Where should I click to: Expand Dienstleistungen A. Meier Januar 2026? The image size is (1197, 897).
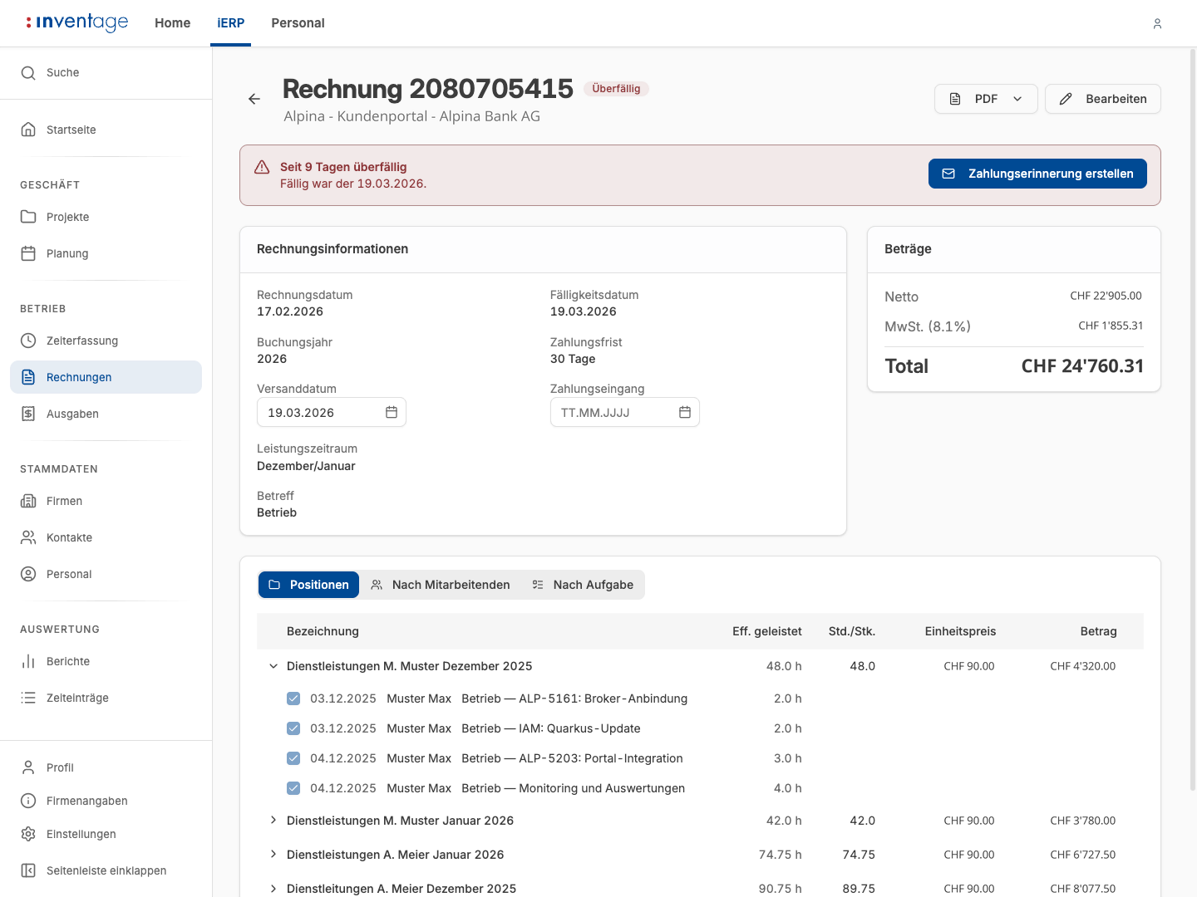(273, 855)
